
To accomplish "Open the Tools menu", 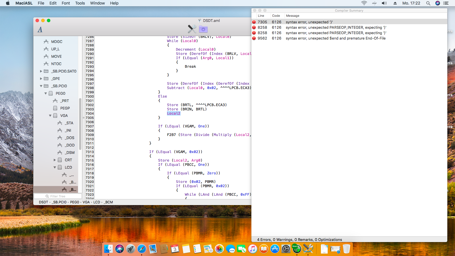I will pyautogui.click(x=80, y=3).
